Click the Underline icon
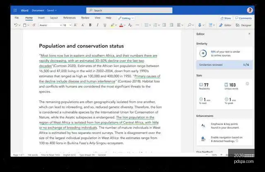This screenshot has width=265, height=172. pyautogui.click(x=105, y=25)
